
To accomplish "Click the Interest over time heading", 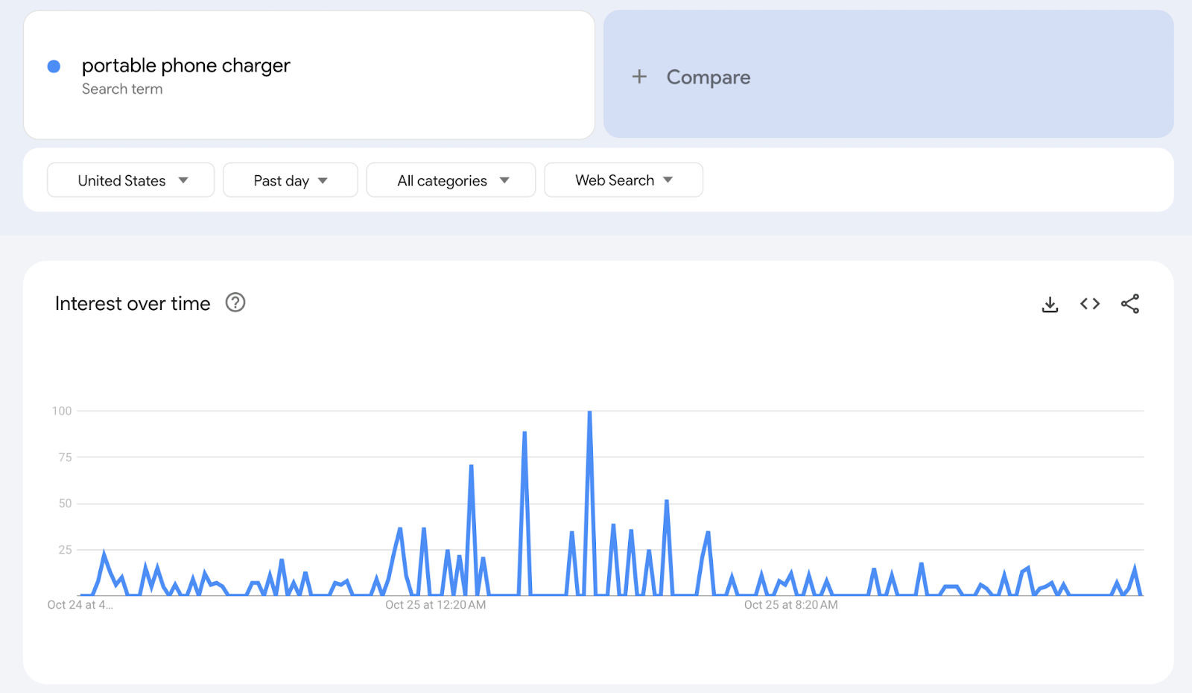I will click(x=132, y=303).
